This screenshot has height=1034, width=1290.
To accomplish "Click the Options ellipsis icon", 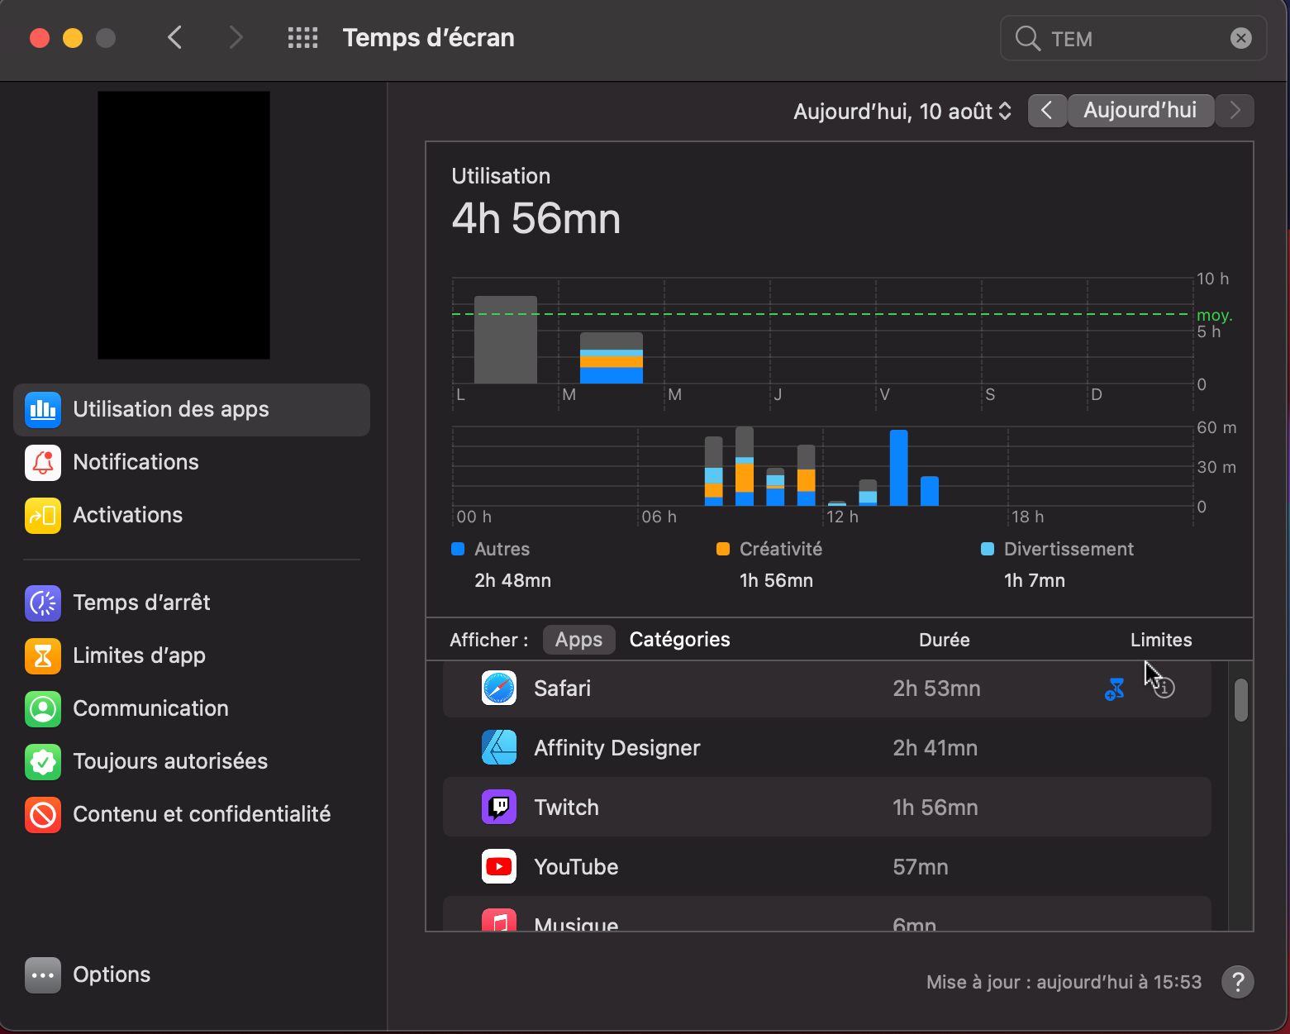I will (43, 975).
